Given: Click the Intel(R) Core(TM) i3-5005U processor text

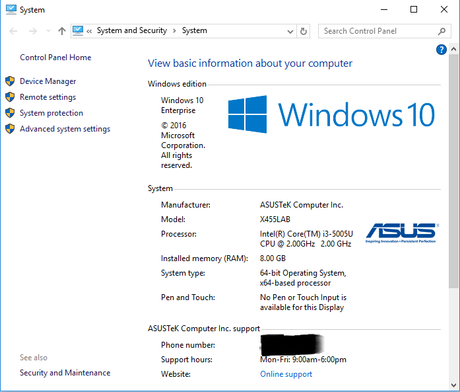Looking at the screenshot, I should (x=306, y=234).
